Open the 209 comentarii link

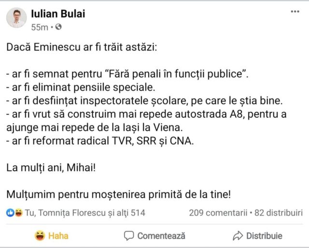coord(218,213)
